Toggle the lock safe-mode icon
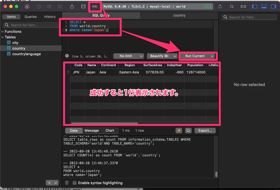 coord(72,6)
